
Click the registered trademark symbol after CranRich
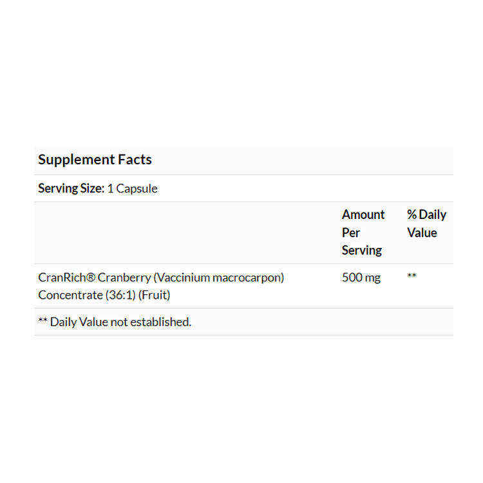click(x=91, y=278)
